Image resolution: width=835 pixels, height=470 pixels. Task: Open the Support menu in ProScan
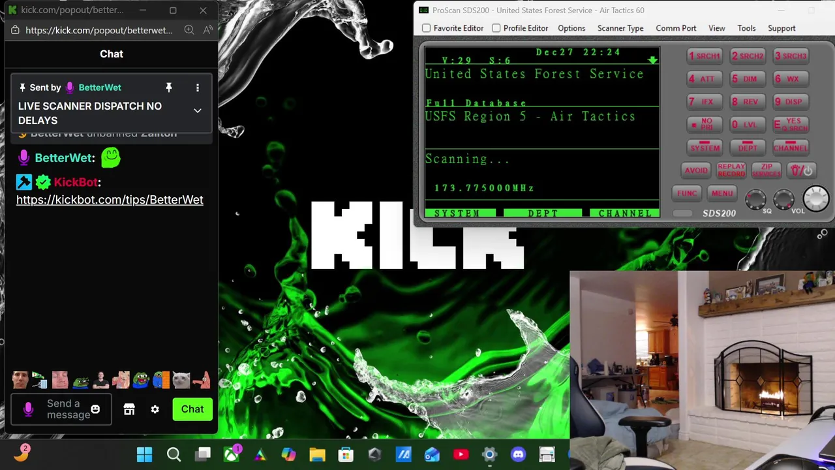782,28
